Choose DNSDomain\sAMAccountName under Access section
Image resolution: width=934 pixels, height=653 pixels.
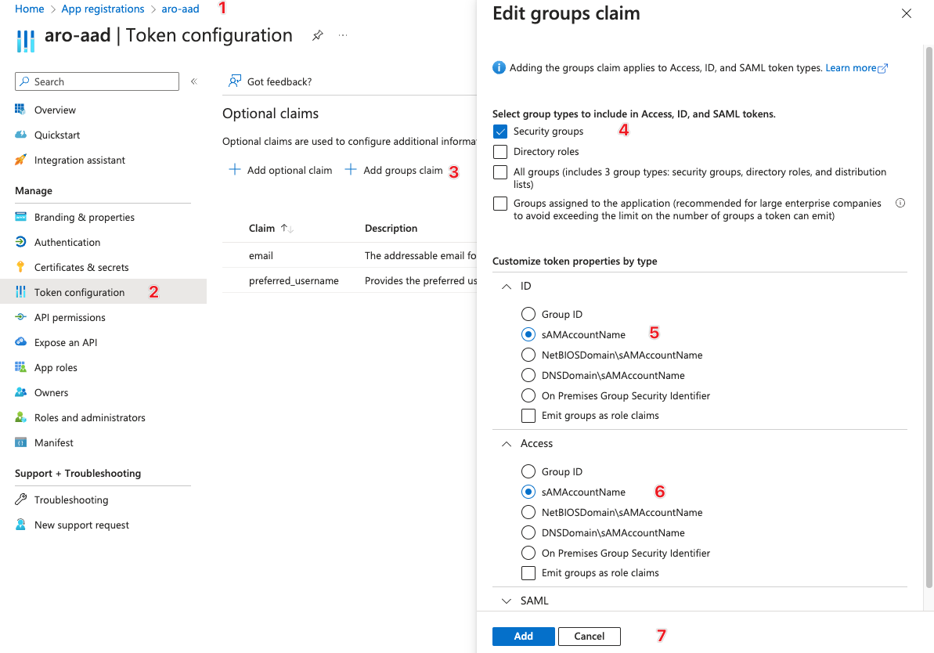coord(528,533)
